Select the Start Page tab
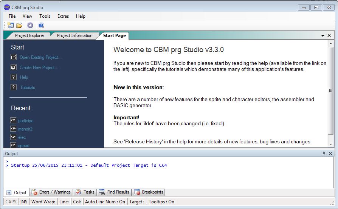The image size is (338, 209). point(115,35)
